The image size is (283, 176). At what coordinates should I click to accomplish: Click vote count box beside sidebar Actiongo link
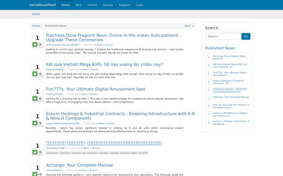point(208,98)
